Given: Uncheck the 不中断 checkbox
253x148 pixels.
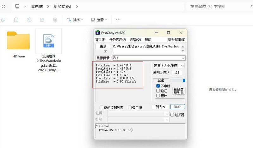Looking at the screenshot, I should (x=158, y=86).
